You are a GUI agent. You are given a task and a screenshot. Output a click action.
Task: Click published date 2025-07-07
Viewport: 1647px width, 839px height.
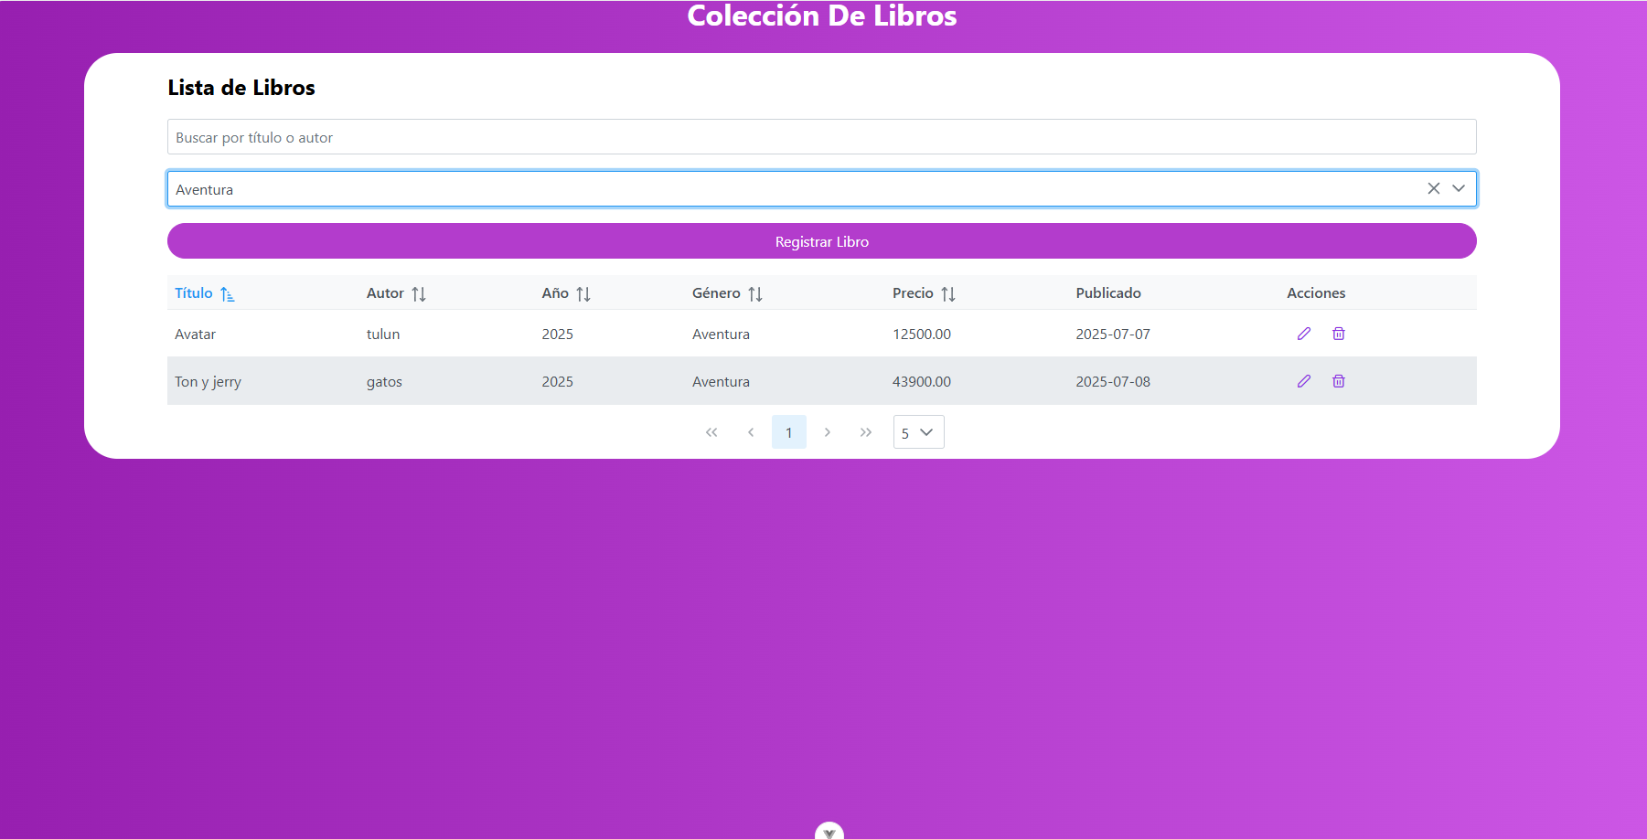(1113, 335)
